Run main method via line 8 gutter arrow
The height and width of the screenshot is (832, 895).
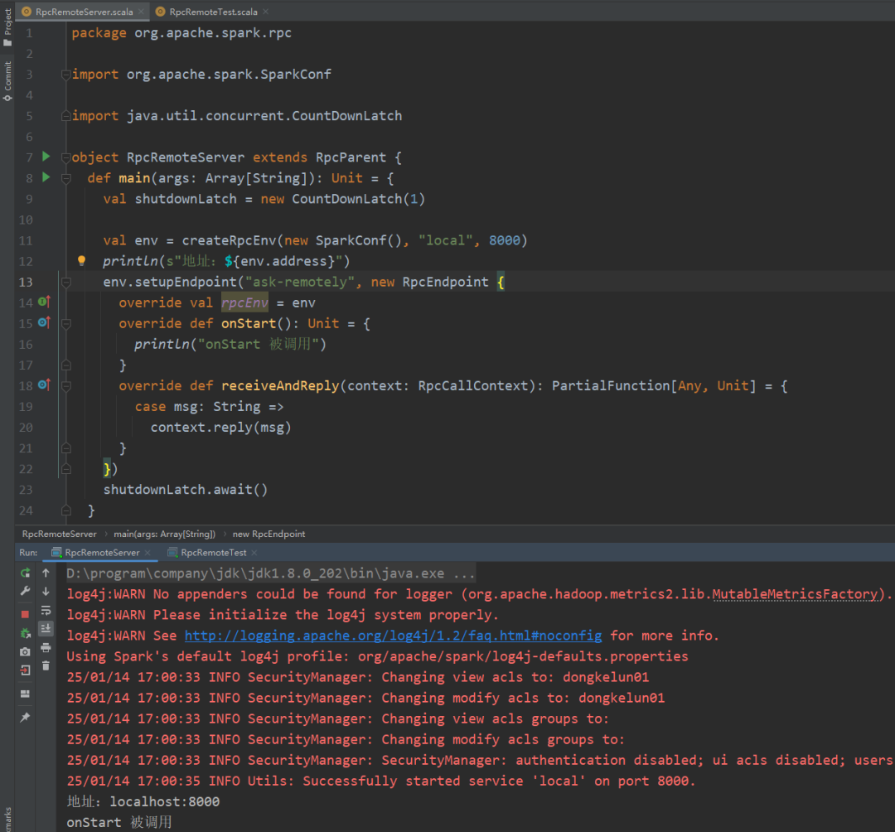click(x=46, y=177)
